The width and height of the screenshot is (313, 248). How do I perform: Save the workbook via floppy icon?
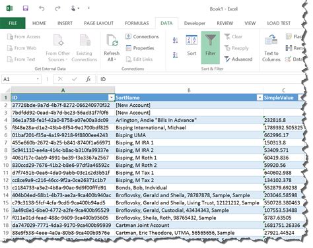26,9
